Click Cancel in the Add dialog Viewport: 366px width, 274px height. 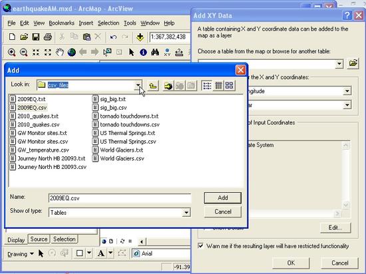point(223,211)
